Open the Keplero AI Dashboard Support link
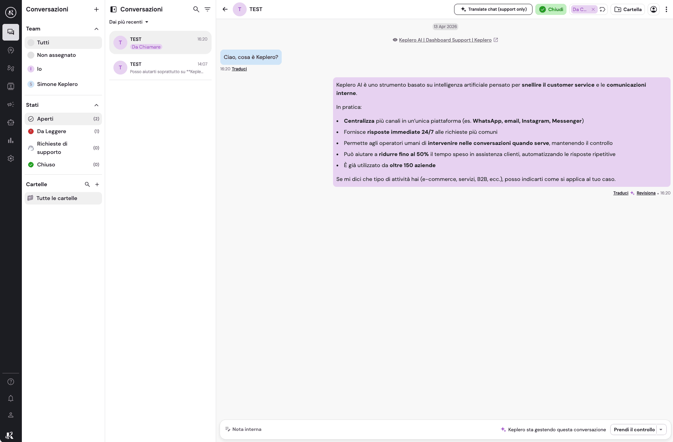The height and width of the screenshot is (442, 673). point(445,40)
